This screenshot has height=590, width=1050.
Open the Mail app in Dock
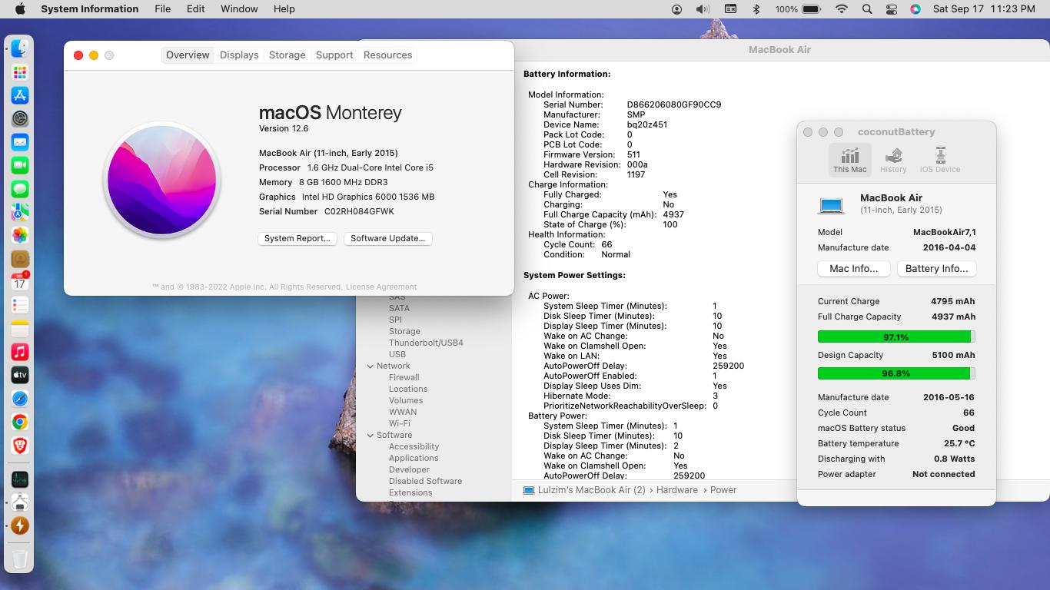tap(20, 142)
